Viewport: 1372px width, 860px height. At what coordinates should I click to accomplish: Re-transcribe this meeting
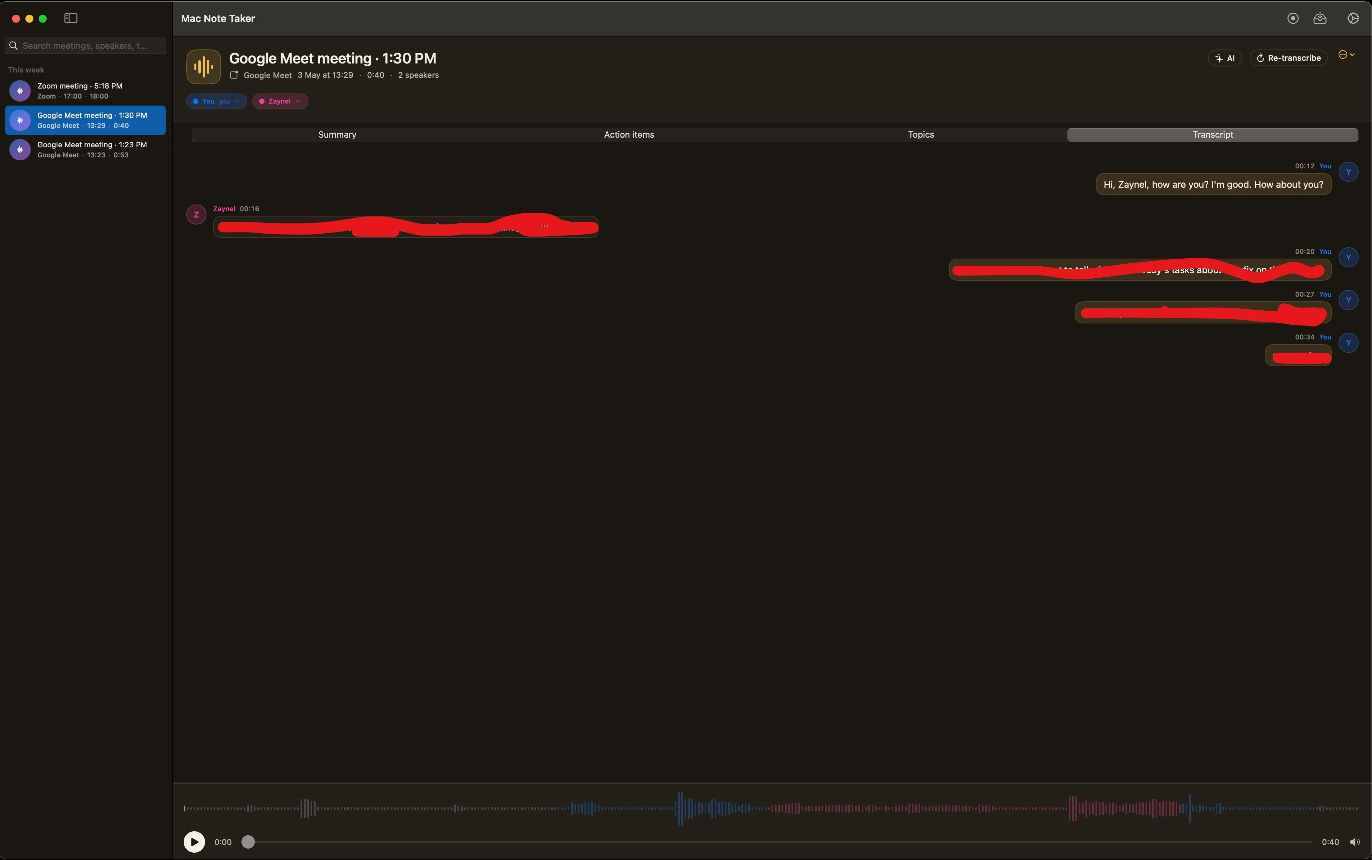pyautogui.click(x=1288, y=58)
